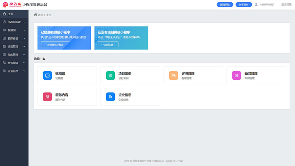Open the pink 新闻管理 icon

[x=236, y=75]
